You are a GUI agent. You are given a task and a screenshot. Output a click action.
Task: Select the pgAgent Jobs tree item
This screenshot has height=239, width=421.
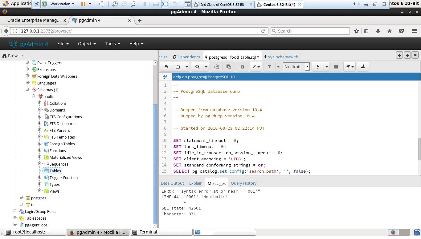tap(33, 225)
